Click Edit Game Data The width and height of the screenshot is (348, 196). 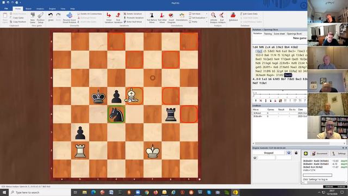click(249, 14)
